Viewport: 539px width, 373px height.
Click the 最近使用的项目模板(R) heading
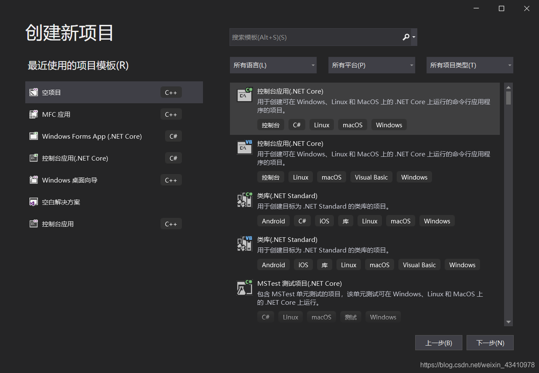(x=78, y=65)
